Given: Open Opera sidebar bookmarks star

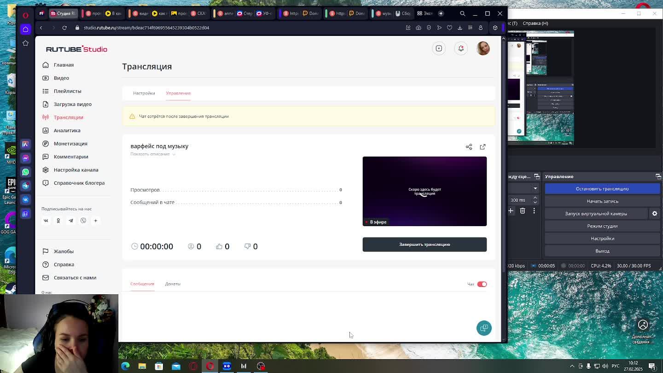Looking at the screenshot, I should pyautogui.click(x=25, y=43).
